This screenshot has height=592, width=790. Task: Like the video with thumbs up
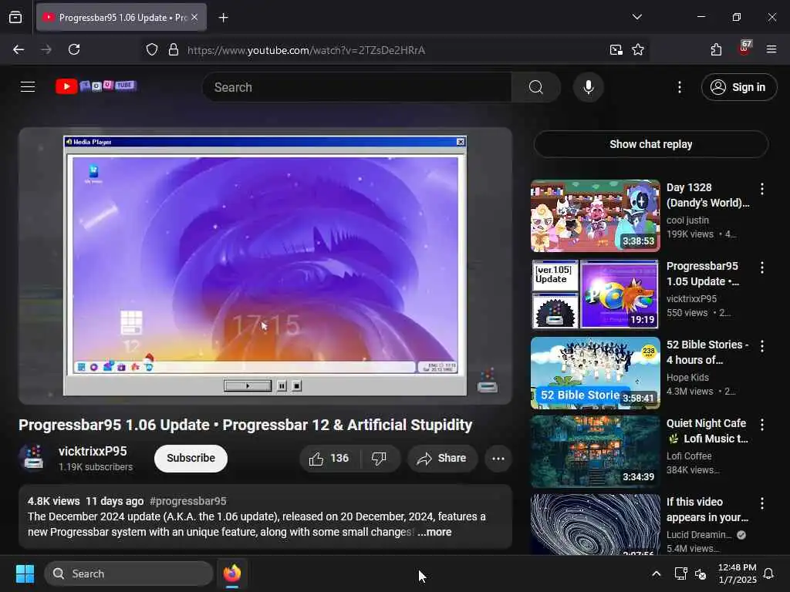click(x=329, y=458)
